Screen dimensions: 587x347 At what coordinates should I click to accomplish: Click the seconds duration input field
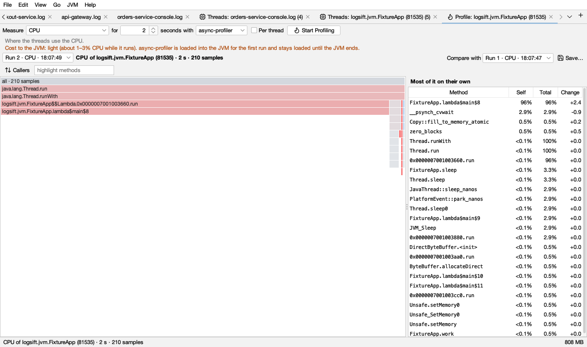135,31
